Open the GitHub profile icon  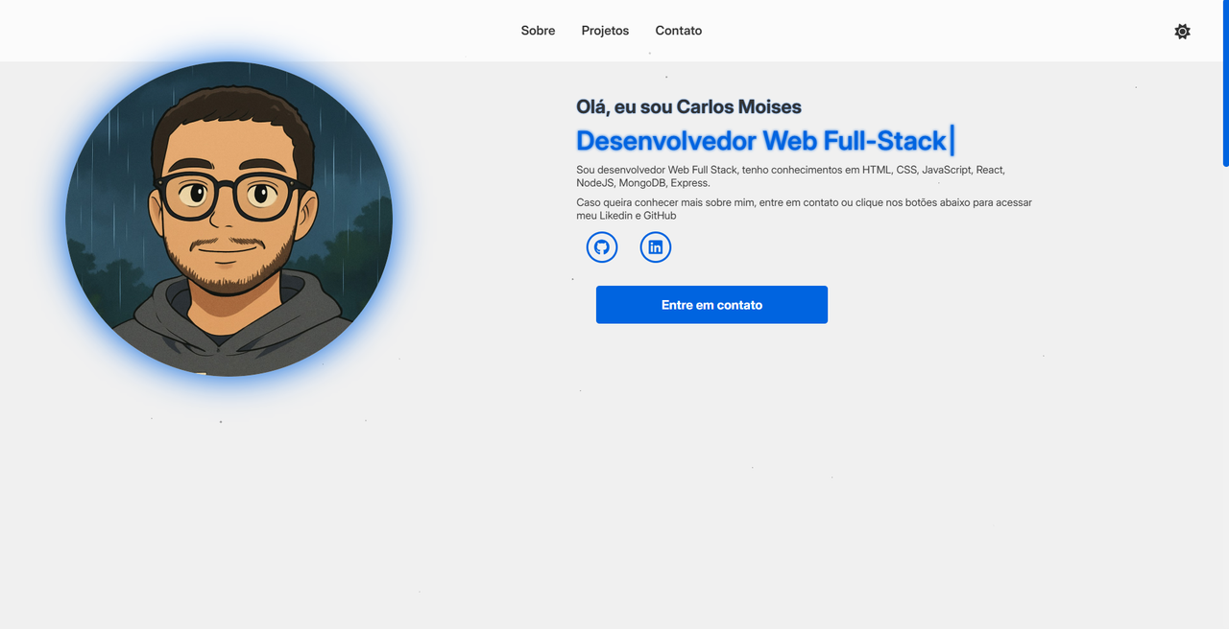point(602,247)
